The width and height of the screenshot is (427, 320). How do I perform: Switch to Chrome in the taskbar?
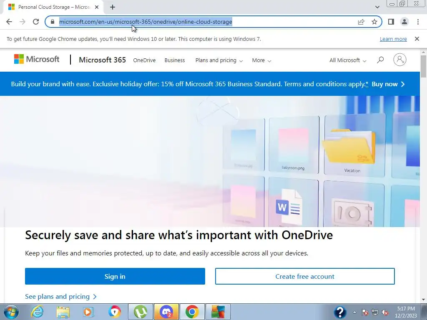(192, 312)
